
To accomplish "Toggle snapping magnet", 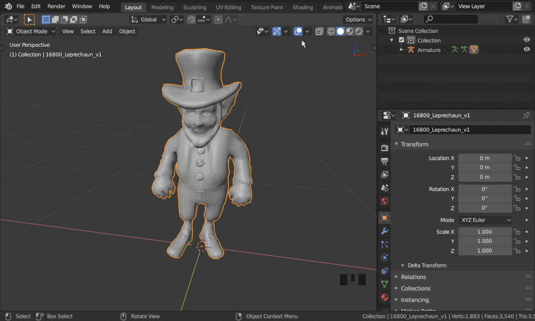I will coord(191,19).
